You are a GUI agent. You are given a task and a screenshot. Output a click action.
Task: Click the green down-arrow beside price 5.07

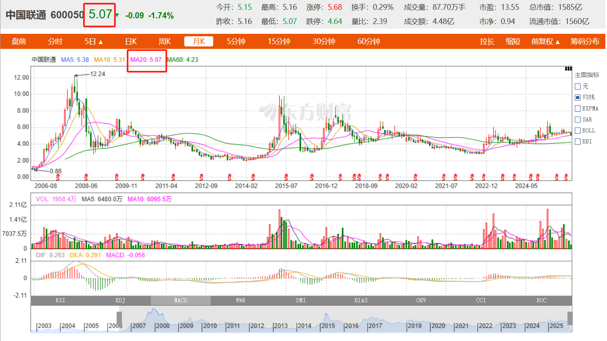[x=117, y=15]
